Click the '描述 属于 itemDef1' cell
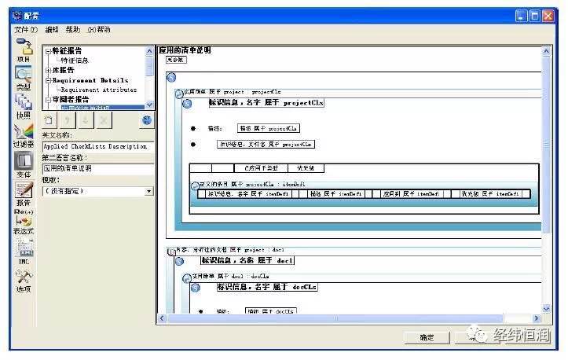The width and height of the screenshot is (568, 360). [335, 194]
